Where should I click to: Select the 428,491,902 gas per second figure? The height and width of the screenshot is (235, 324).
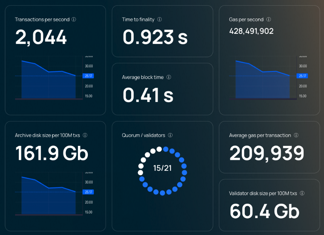tap(251, 31)
